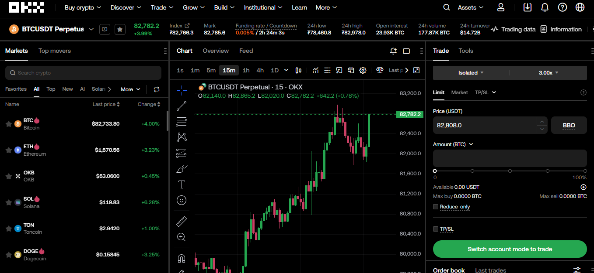
Task: Click Switch account mode to trade
Action: (x=509, y=249)
